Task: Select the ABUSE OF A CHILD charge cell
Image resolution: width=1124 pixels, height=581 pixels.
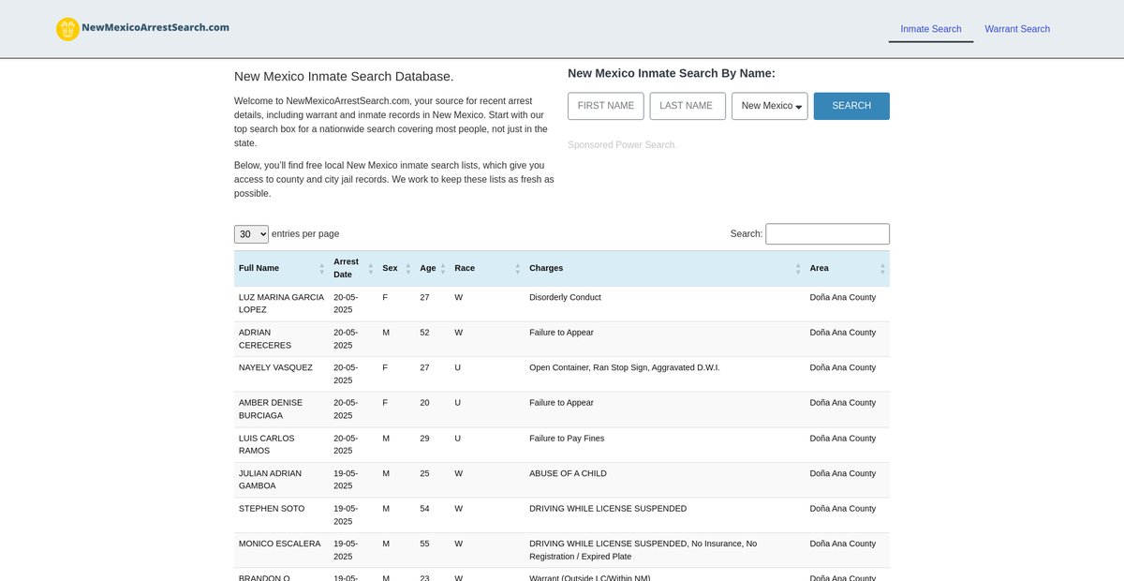Action: coord(568,473)
